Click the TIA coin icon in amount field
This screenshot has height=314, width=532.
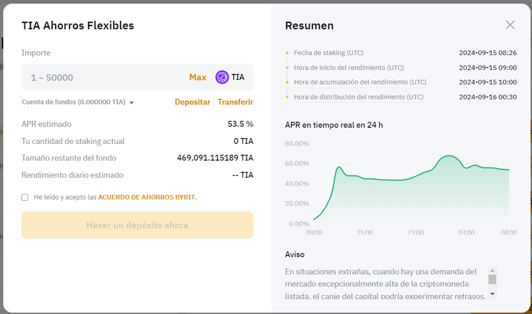coord(222,77)
